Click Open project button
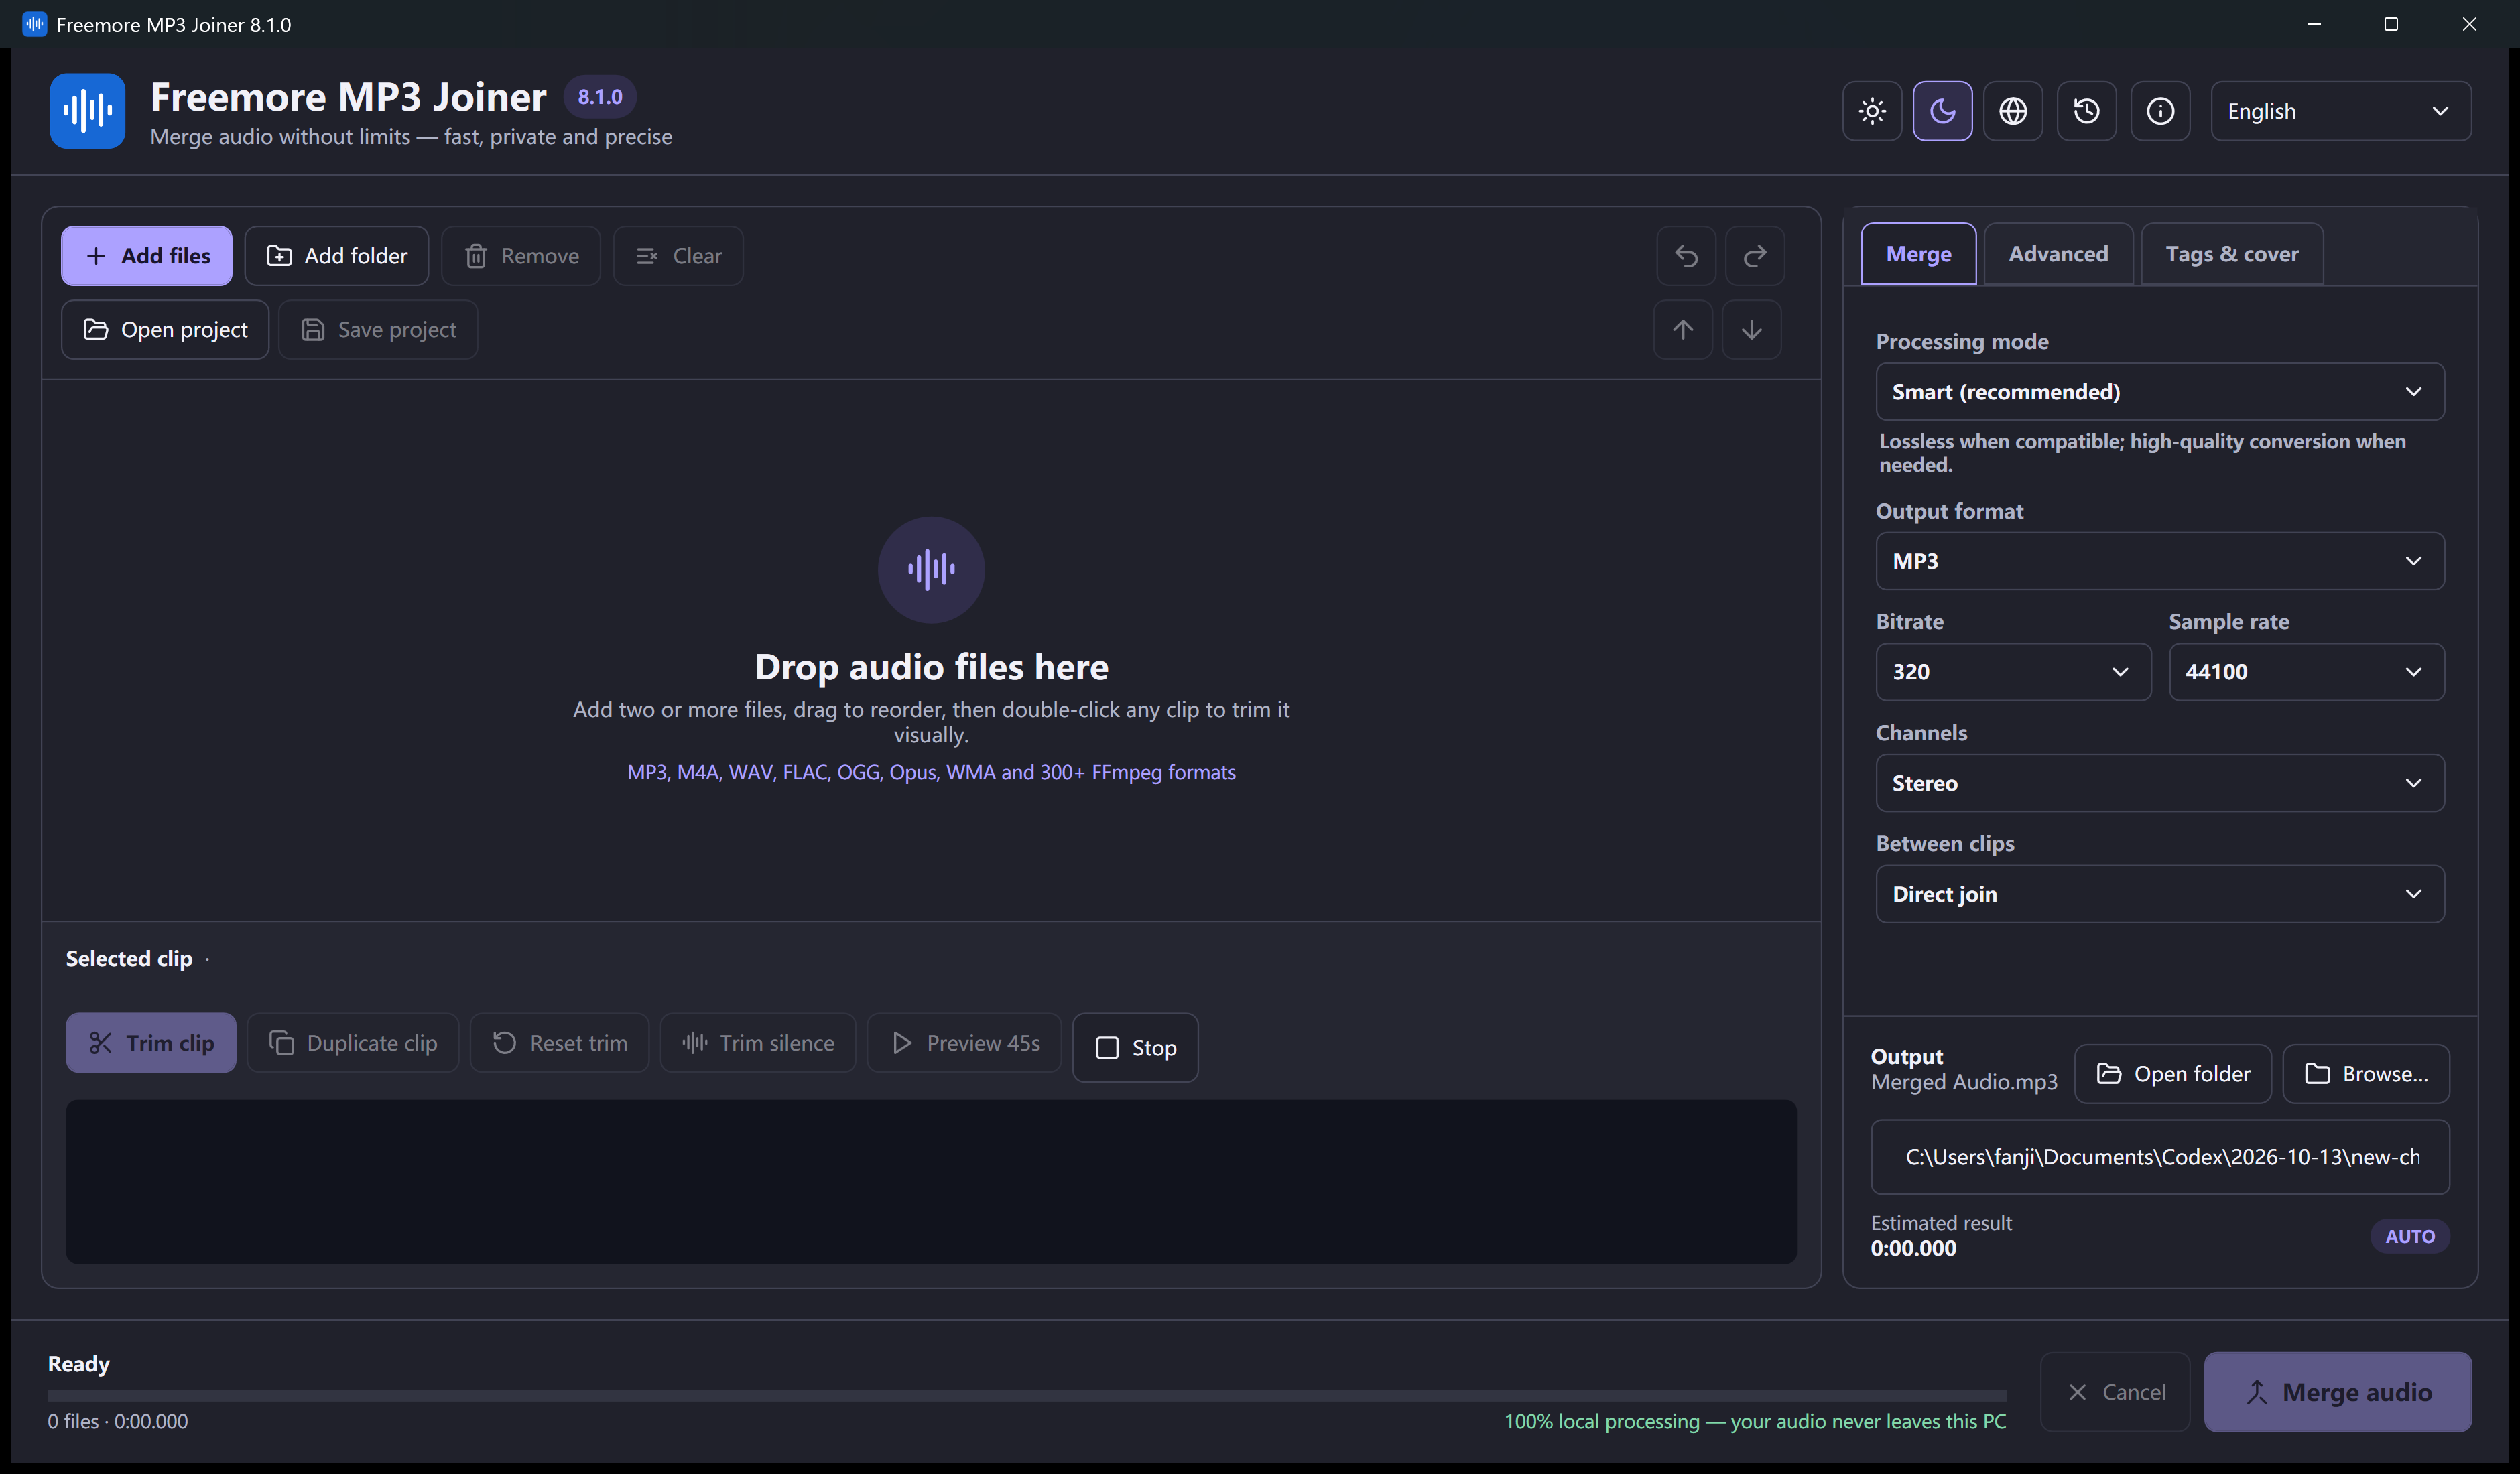Viewport: 2520px width, 1474px height. coord(165,330)
